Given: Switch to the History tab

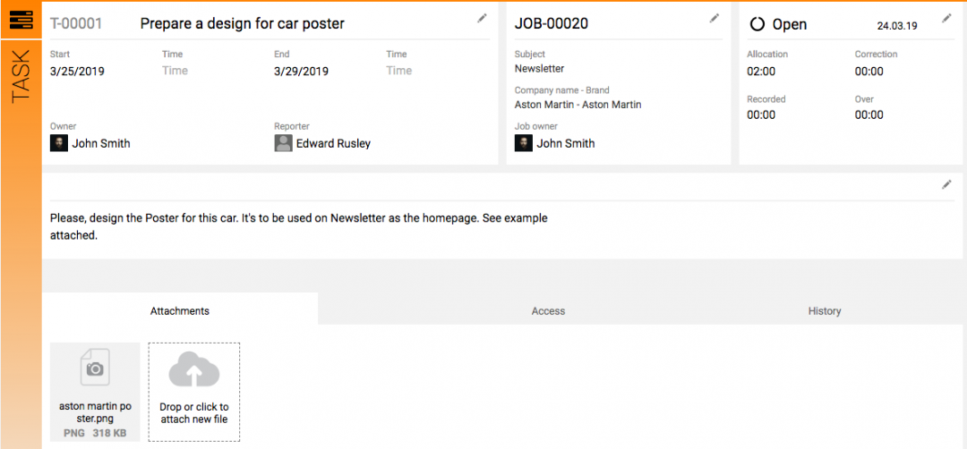Looking at the screenshot, I should coord(825,311).
